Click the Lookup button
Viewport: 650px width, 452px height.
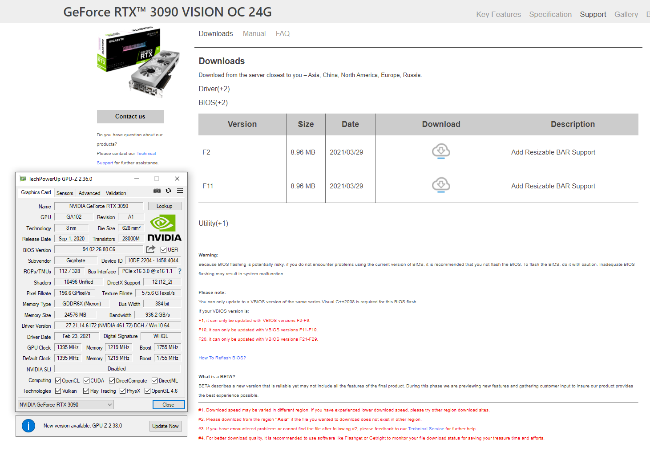tap(164, 206)
